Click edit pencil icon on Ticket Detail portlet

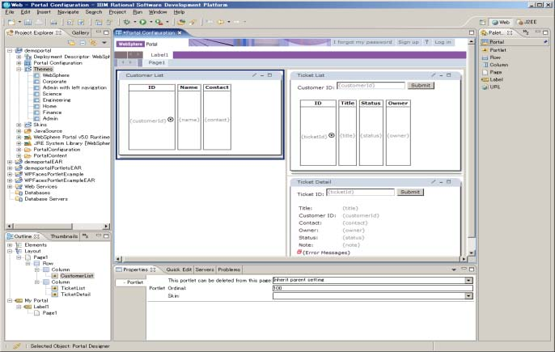click(x=433, y=182)
